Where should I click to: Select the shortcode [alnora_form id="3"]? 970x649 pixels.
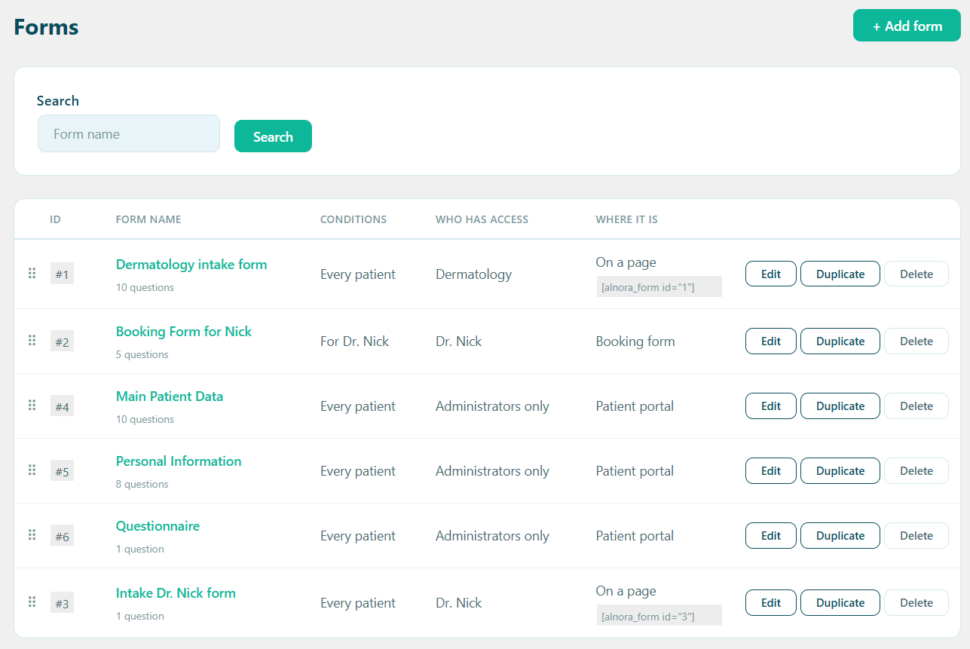(659, 615)
